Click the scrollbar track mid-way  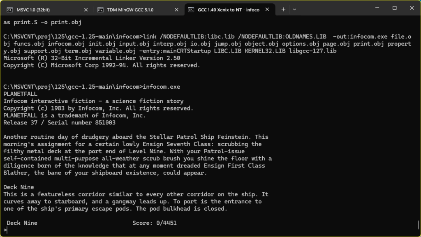tap(418, 123)
